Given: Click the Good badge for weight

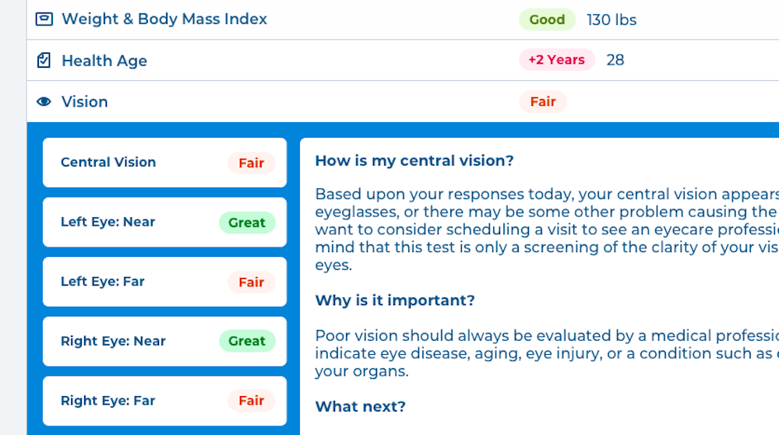Looking at the screenshot, I should click(547, 19).
